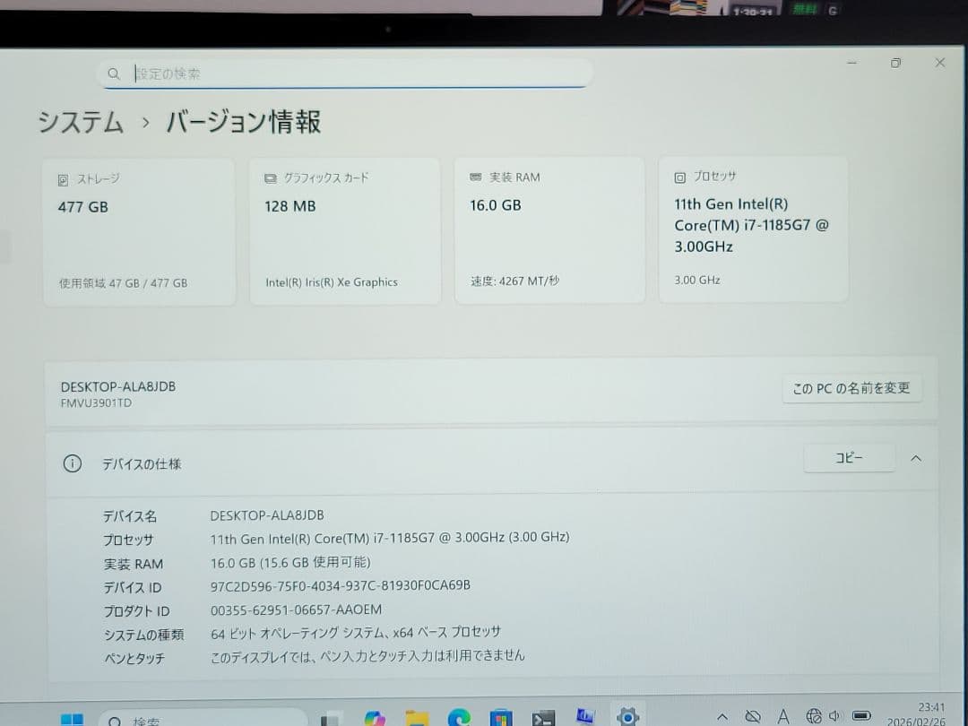Toggle the IME input mode A indicator
968x726 pixels.
[783, 716]
